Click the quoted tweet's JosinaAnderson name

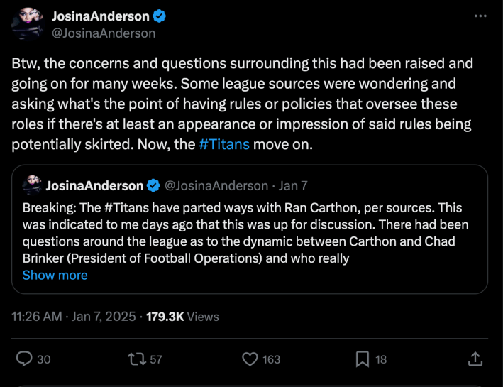[x=94, y=186]
